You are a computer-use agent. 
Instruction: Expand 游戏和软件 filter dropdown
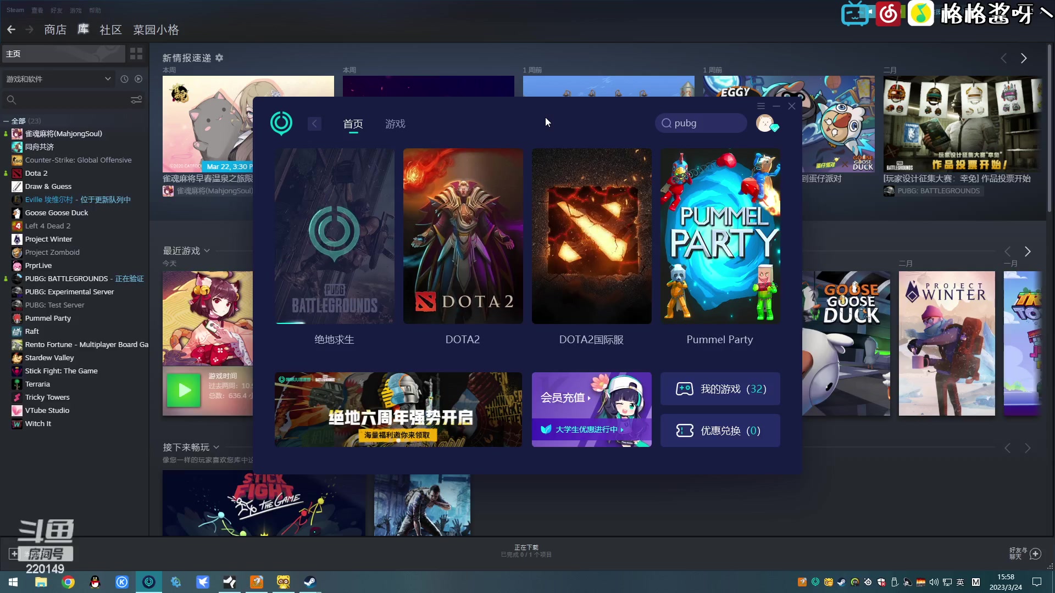(x=58, y=79)
